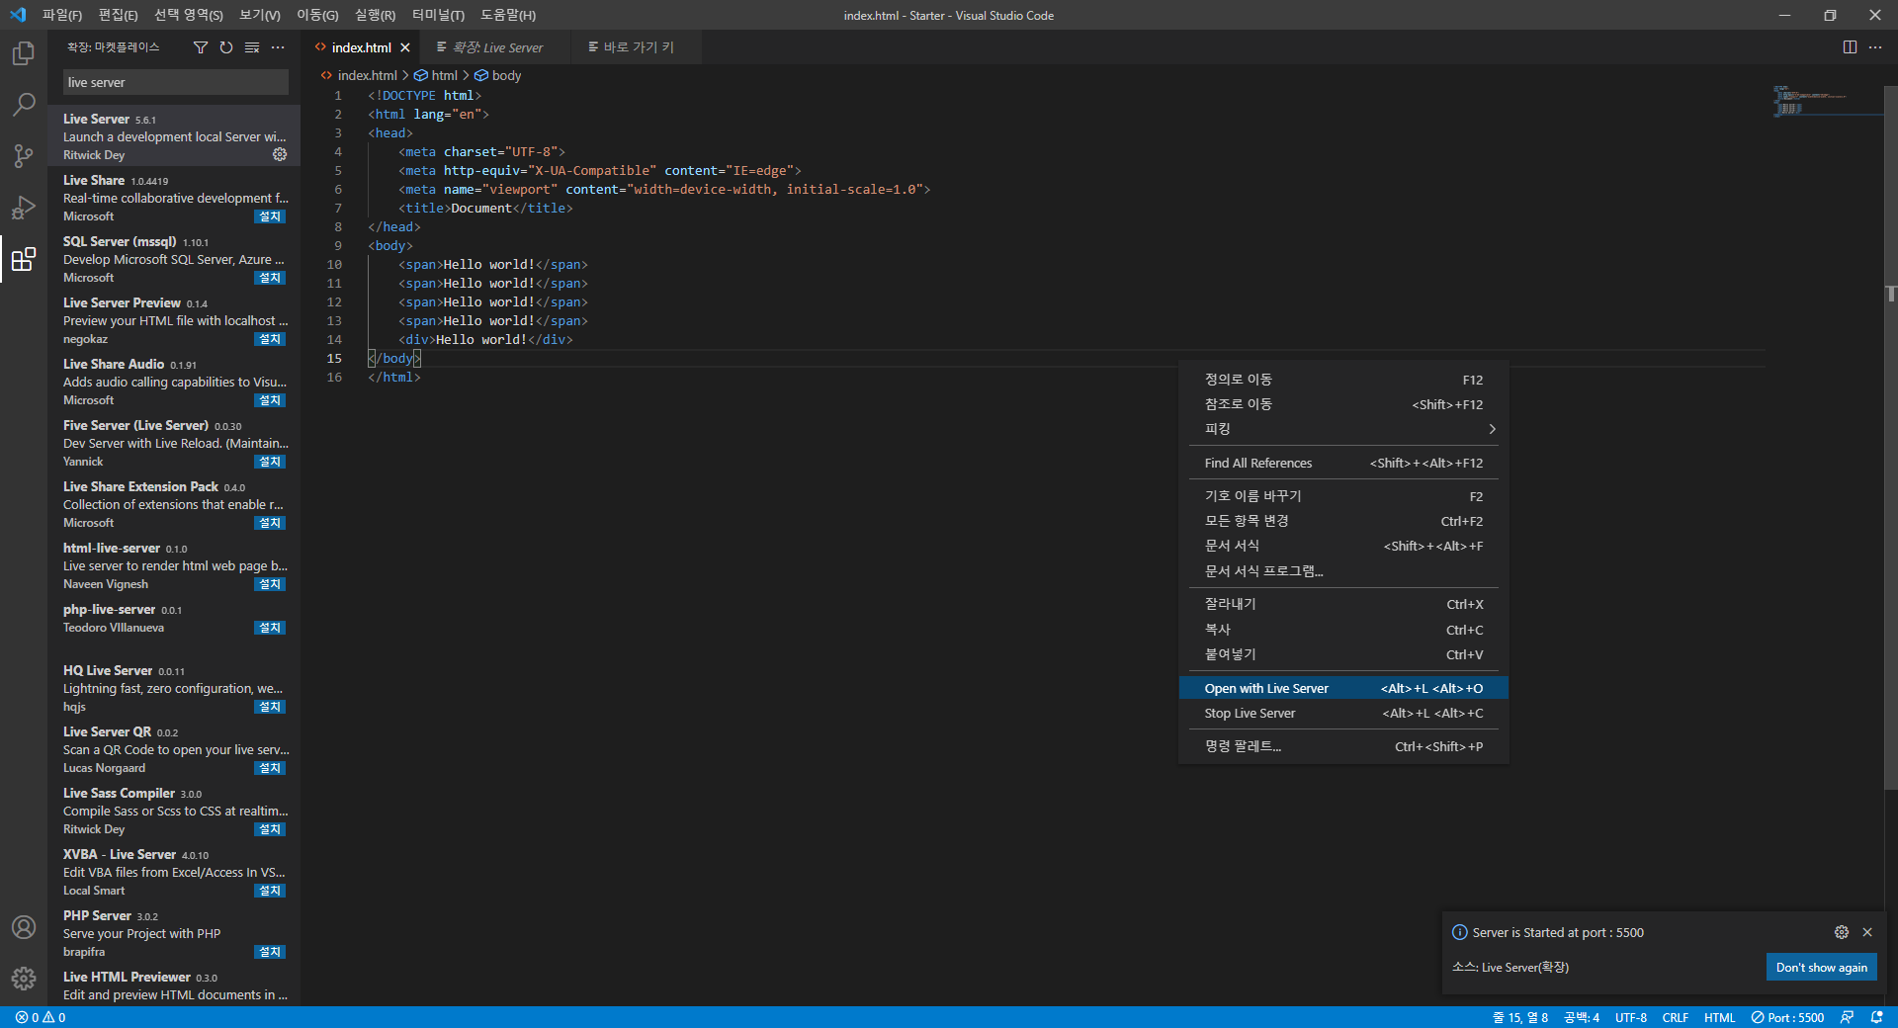Split the editor to the right
Screen dimensions: 1898x1028
(x=1850, y=47)
